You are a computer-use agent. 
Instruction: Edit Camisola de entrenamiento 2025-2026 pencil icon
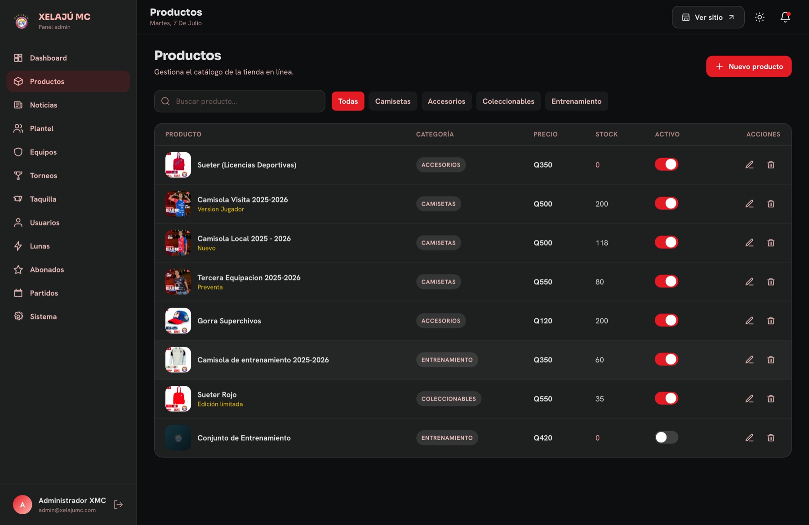tap(749, 360)
